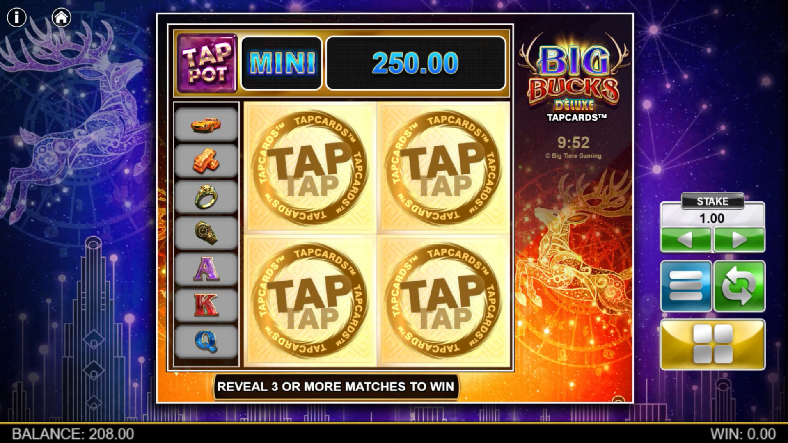Select the emerald ring symbol
This screenshot has width=788, height=443.
[206, 196]
